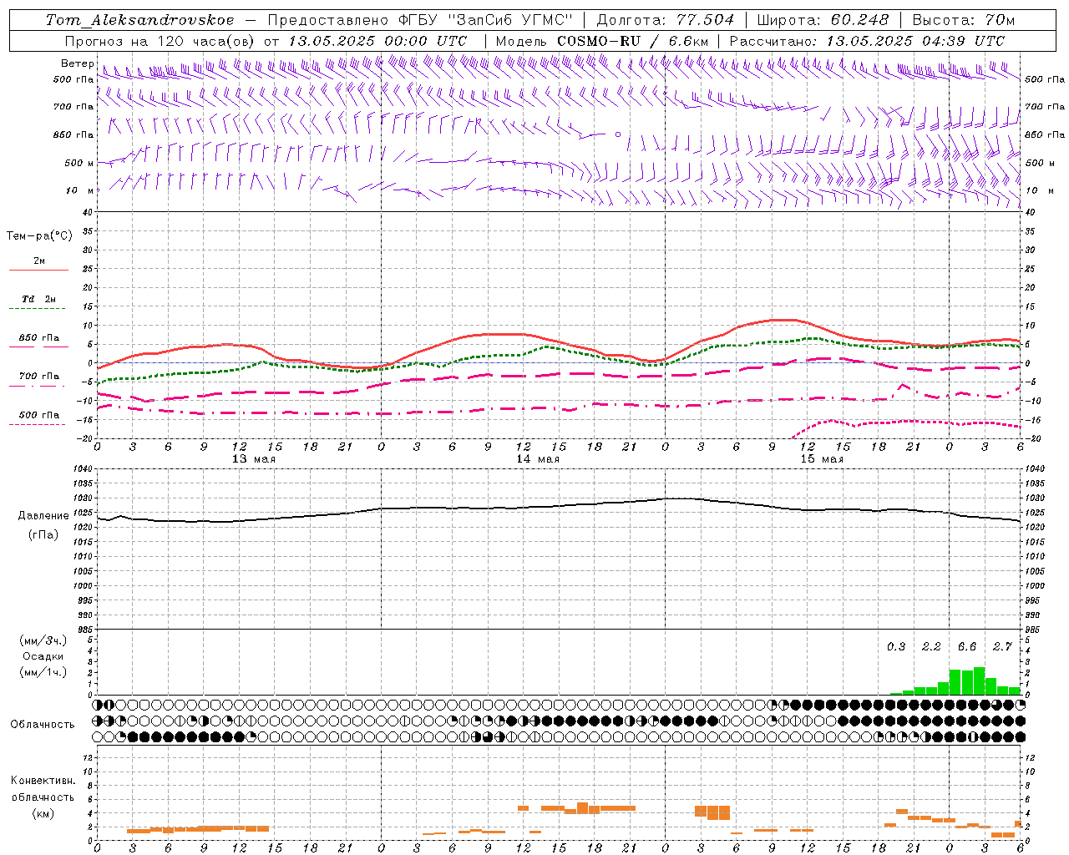This screenshot has height=855, width=1069.
Task: Click the "(км)" convective units label
Action: [43, 812]
